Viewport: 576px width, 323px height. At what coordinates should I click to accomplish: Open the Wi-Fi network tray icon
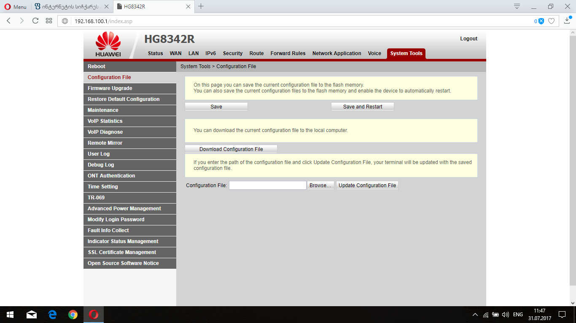click(x=486, y=315)
